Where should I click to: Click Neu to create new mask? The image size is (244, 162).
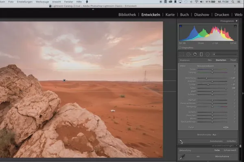coord(209,60)
